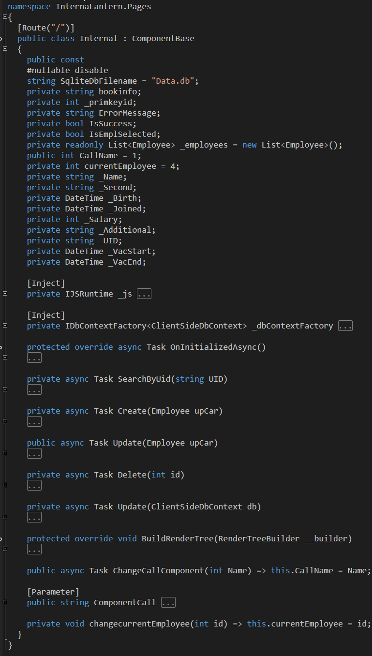Expand the OnInitializedAsync method body

click(x=5, y=358)
